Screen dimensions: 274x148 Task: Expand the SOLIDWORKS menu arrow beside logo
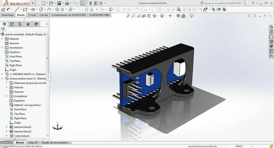(x=33, y=3)
